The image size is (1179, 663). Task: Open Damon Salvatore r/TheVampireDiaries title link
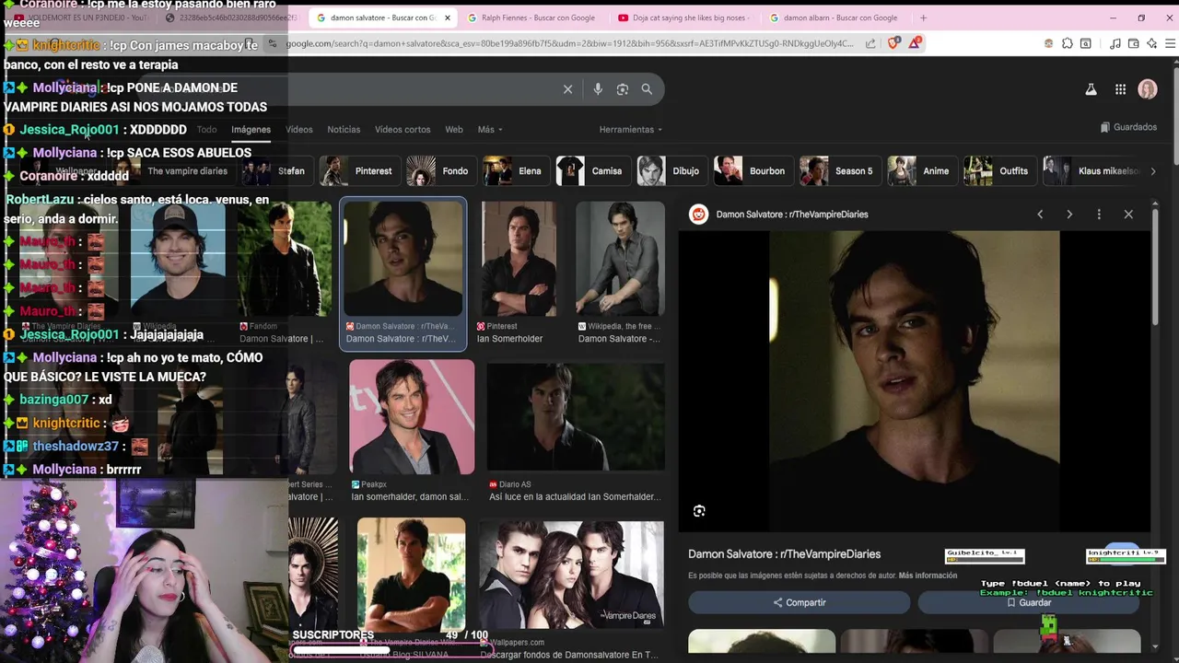point(784,554)
